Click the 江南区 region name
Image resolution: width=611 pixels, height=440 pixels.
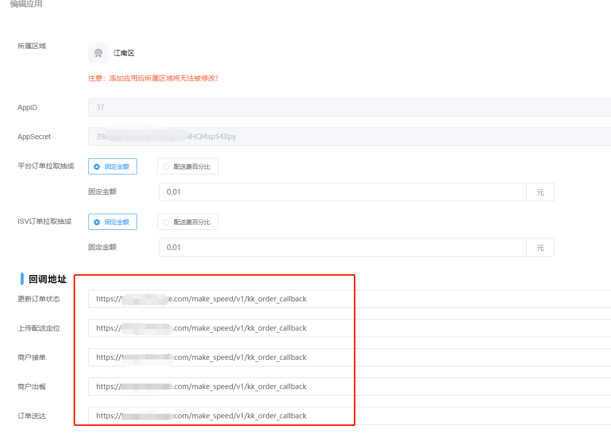coord(124,53)
